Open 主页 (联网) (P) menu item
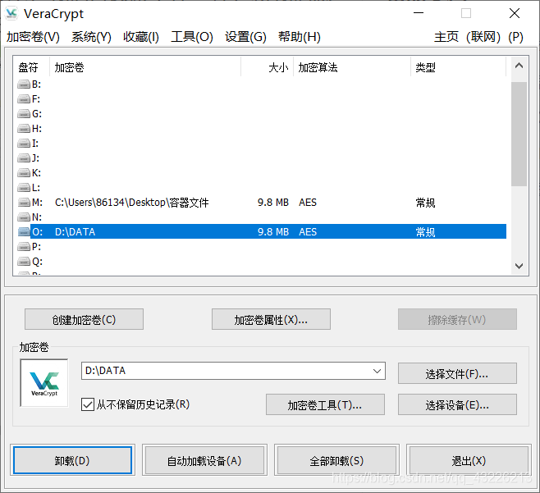Screen dimensions: 540x493 (x=478, y=36)
